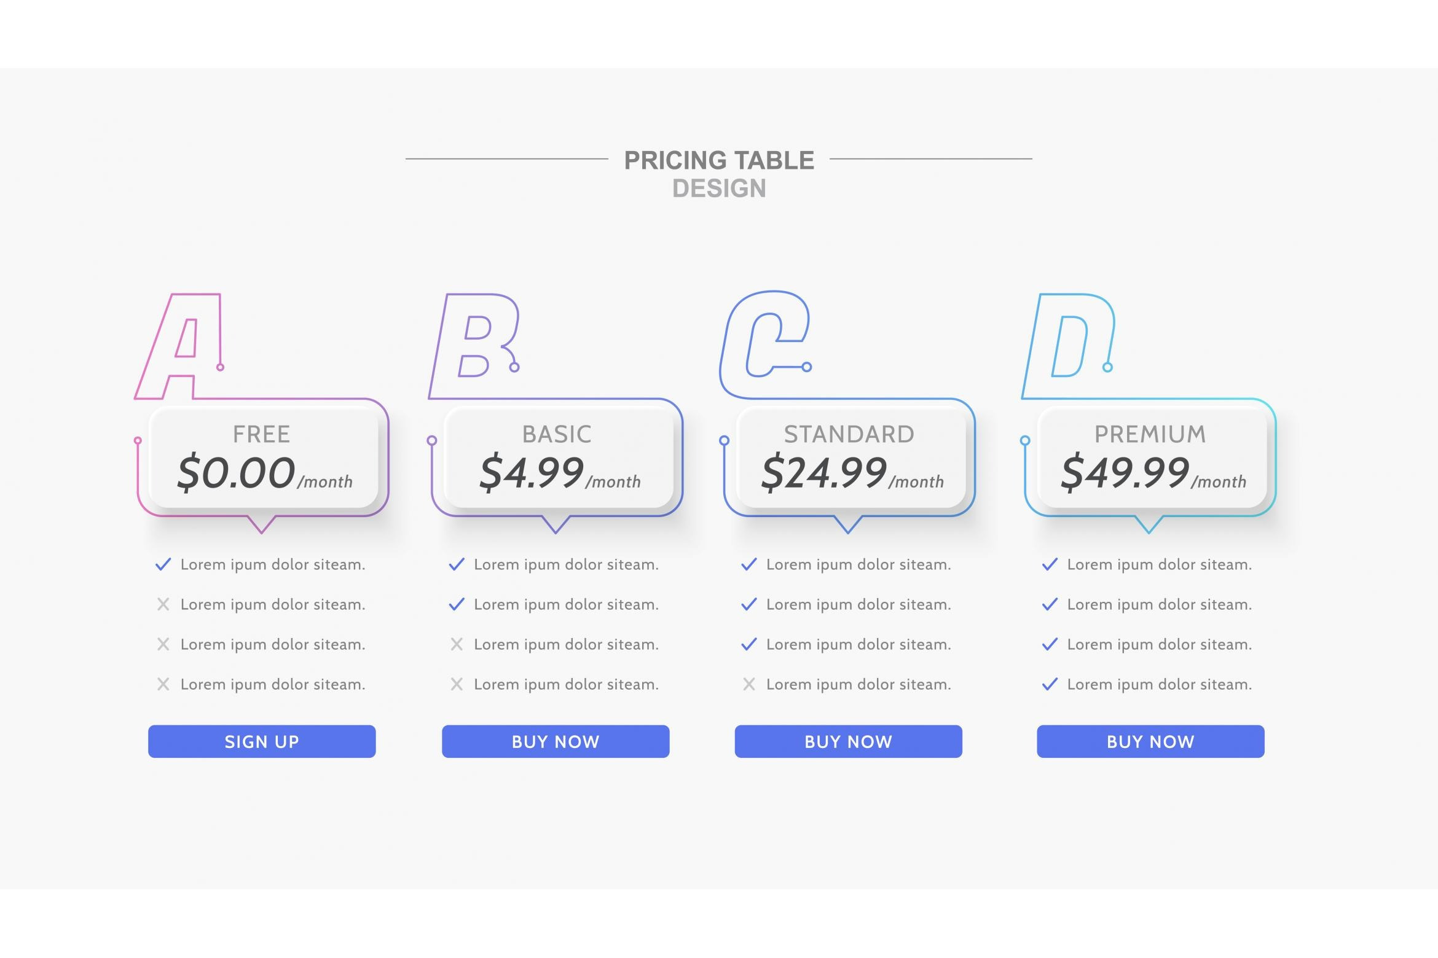Click the large outlined letter D icon
Image resolution: width=1438 pixels, height=958 pixels.
1068,346
